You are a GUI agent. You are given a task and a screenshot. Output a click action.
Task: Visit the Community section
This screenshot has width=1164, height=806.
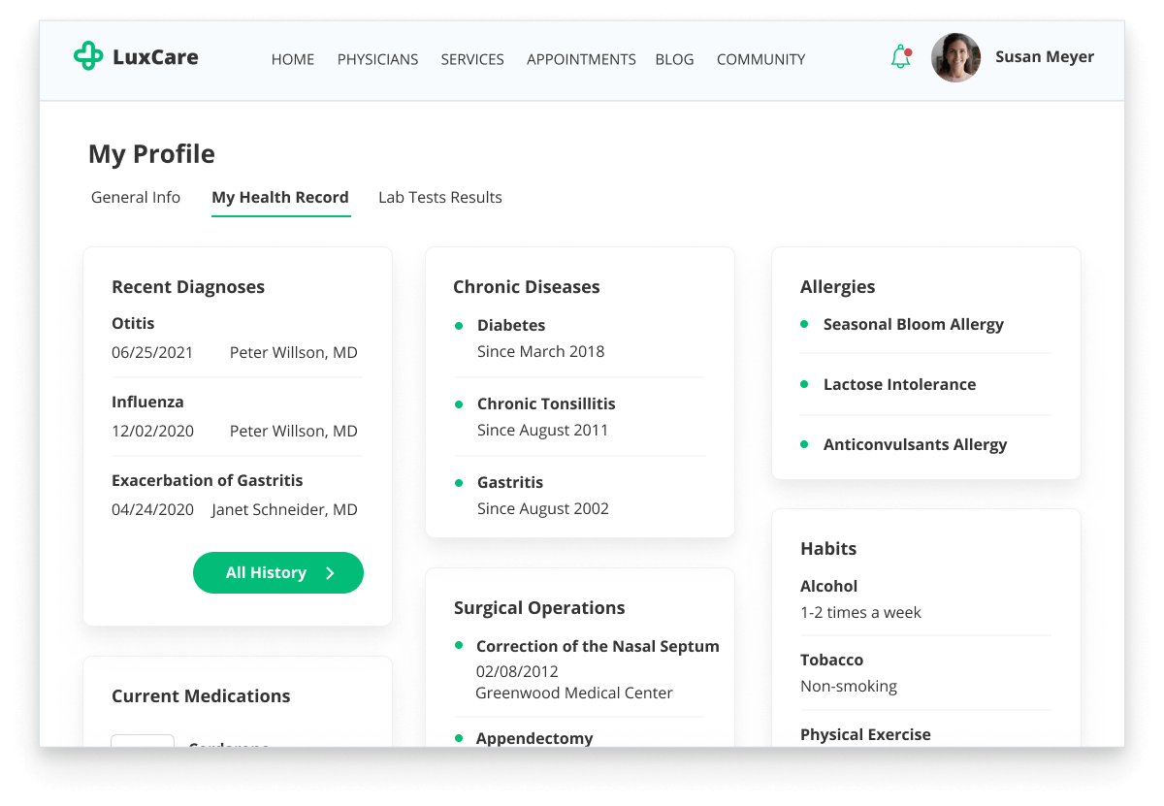(760, 59)
